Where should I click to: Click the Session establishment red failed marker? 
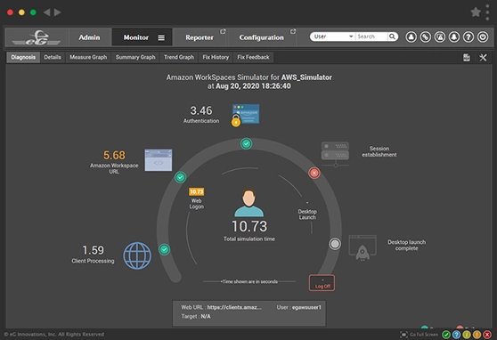(314, 173)
